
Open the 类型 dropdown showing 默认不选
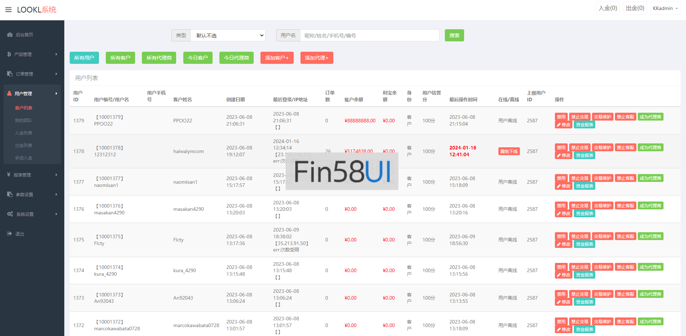click(x=228, y=35)
